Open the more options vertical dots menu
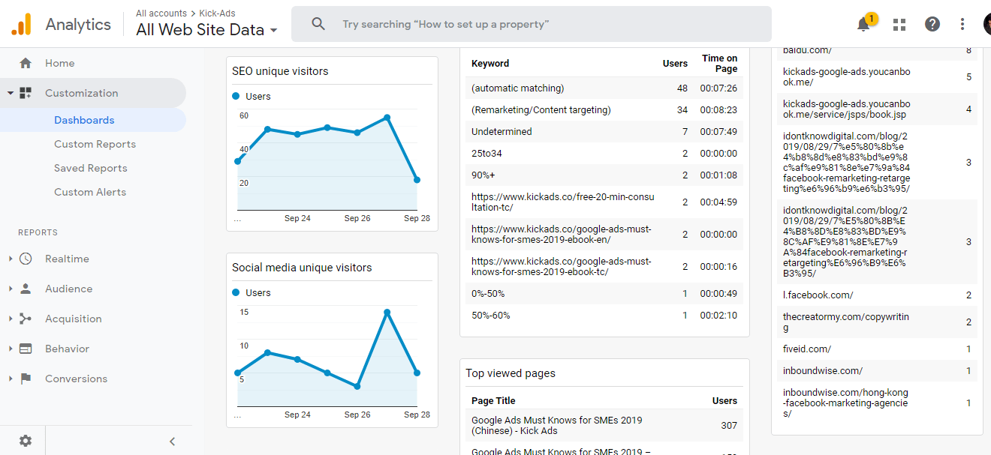Screen dimensions: 991x455 [962, 24]
